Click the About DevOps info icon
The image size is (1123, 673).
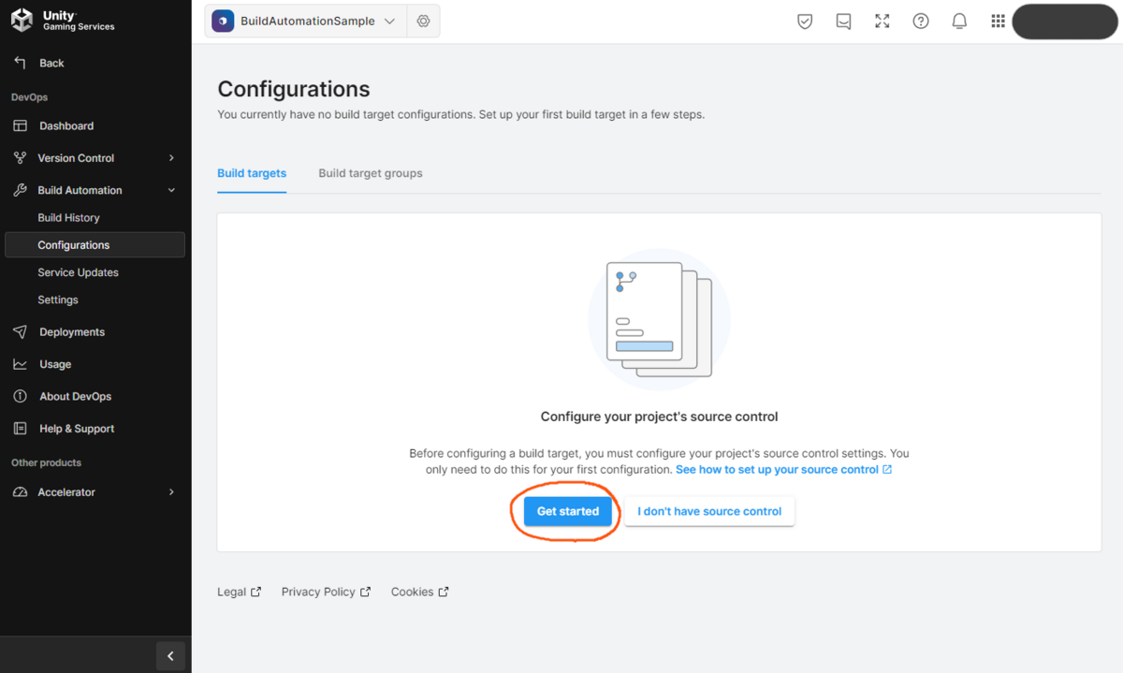[21, 396]
